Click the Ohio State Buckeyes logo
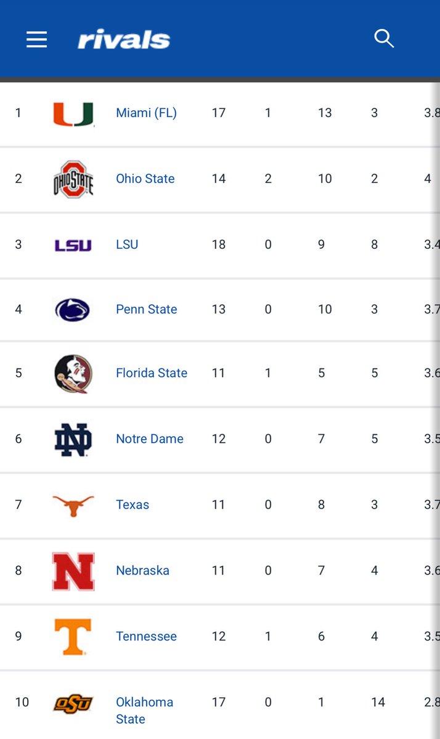 coord(73,179)
